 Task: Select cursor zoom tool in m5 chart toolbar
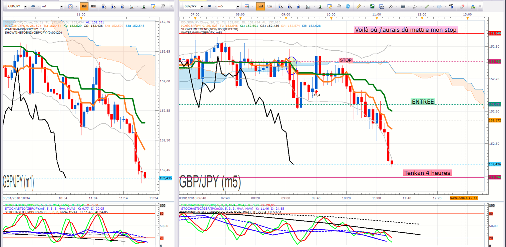[299, 6]
